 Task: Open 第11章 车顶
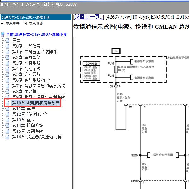[24, 109]
